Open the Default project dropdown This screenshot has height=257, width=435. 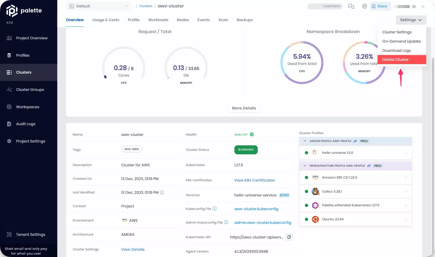[x=99, y=6]
